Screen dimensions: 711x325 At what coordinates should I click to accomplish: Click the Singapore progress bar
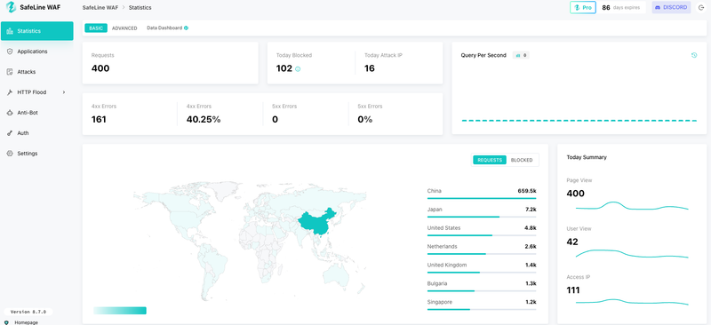coord(482,309)
